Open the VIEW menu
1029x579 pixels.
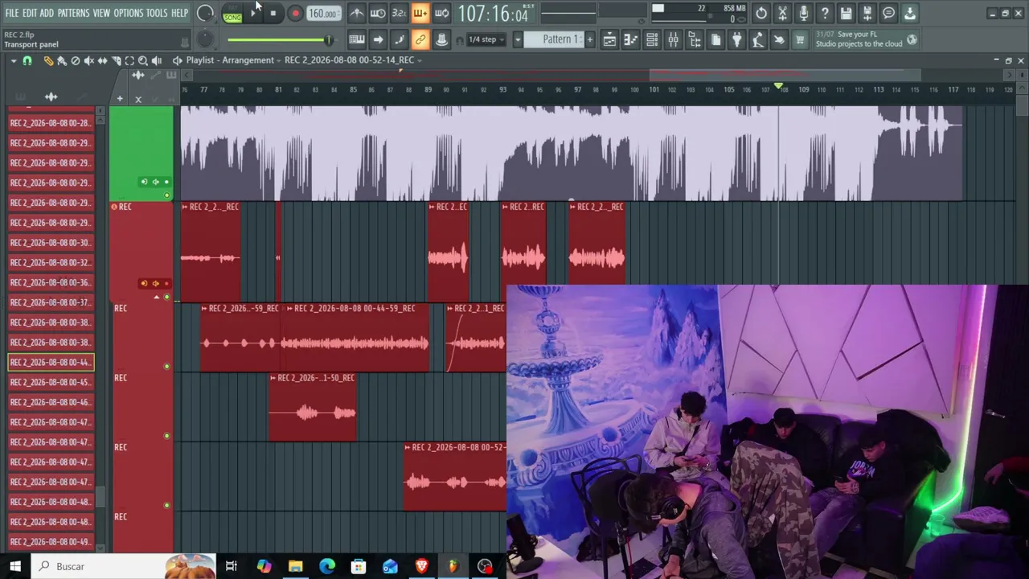click(x=101, y=13)
